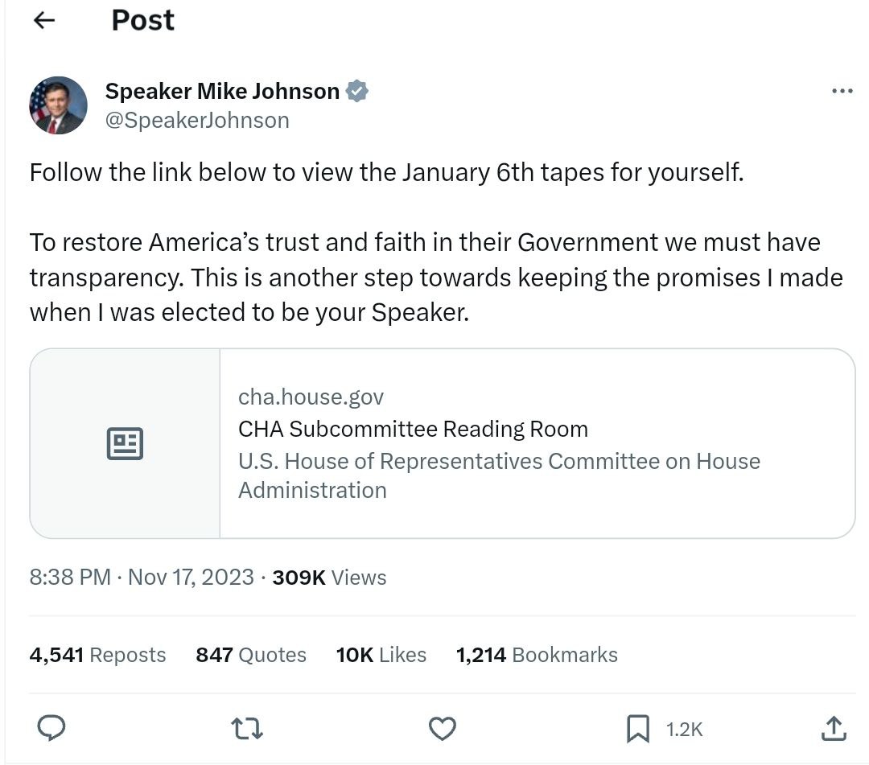Like the post with heart icon
The height and width of the screenshot is (765, 869).
[443, 729]
